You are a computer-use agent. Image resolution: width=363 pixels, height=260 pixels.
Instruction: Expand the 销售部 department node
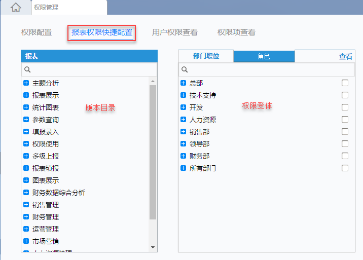pyautogui.click(x=184, y=131)
